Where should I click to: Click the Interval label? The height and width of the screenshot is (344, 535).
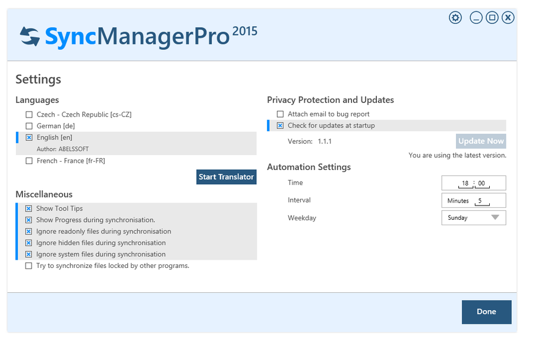pyautogui.click(x=299, y=200)
